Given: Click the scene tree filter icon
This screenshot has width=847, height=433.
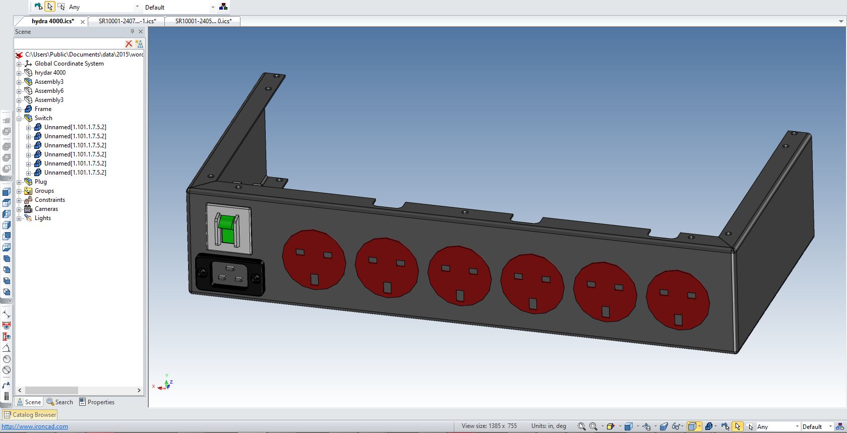Looking at the screenshot, I should point(139,44).
